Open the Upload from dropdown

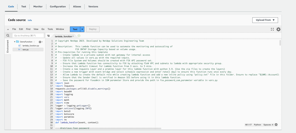pos(265,20)
